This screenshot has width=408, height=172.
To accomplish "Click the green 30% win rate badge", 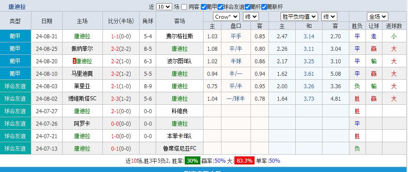I will point(192,160).
